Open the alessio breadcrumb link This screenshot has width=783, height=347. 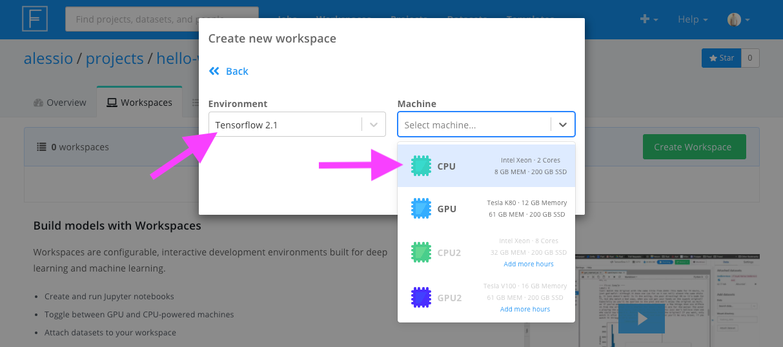[48, 59]
